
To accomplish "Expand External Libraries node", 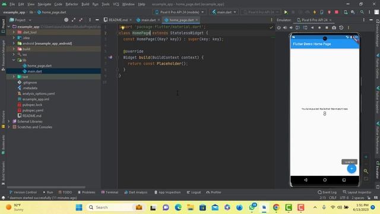I will point(9,121).
